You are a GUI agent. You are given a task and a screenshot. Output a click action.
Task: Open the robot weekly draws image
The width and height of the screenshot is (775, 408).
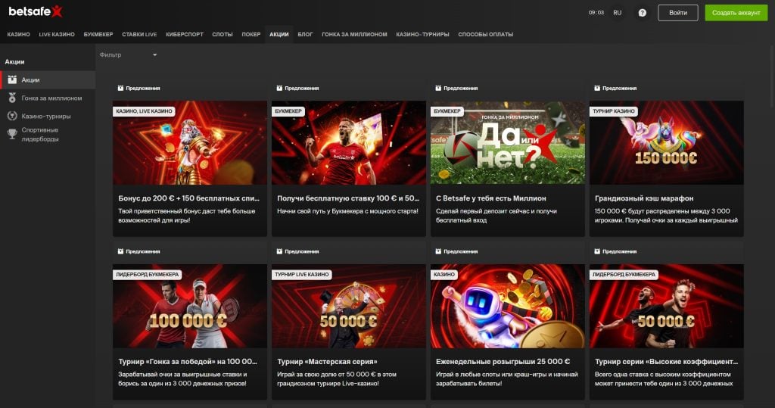coord(508,306)
